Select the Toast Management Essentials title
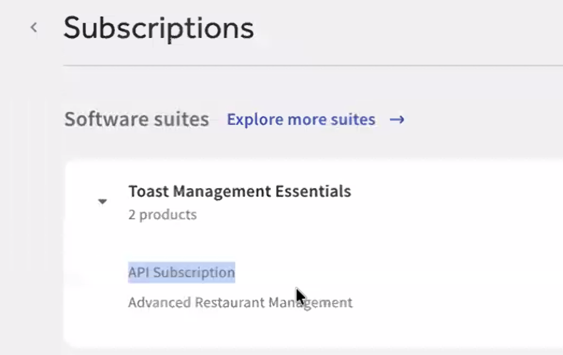Screen dimensions: 563x355 239,191
